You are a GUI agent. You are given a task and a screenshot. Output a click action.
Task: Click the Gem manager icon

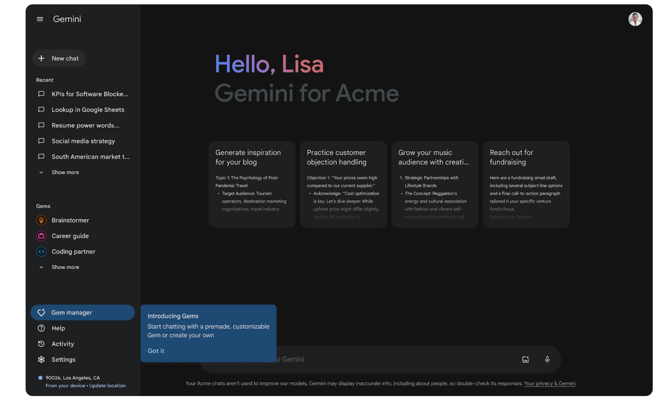(x=41, y=312)
